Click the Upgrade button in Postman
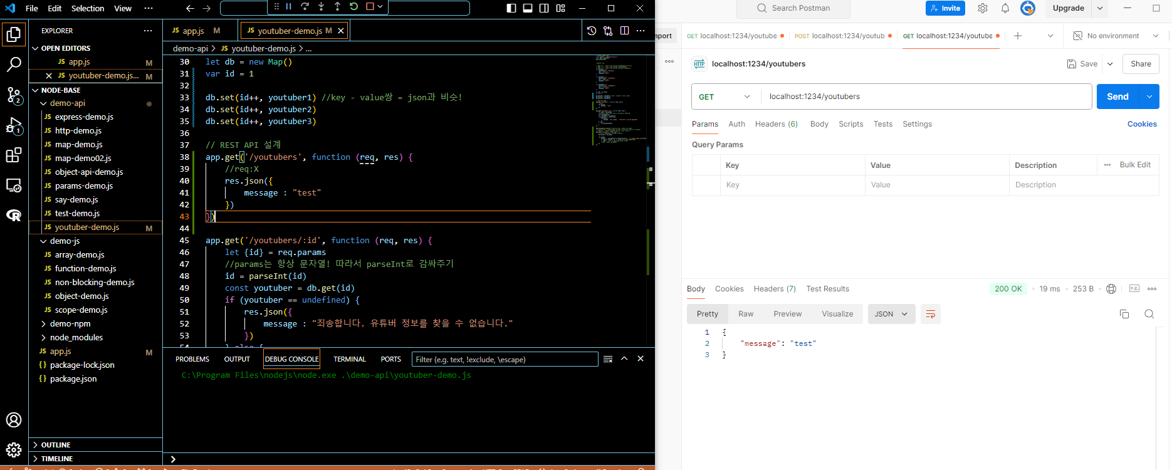 click(x=1069, y=8)
